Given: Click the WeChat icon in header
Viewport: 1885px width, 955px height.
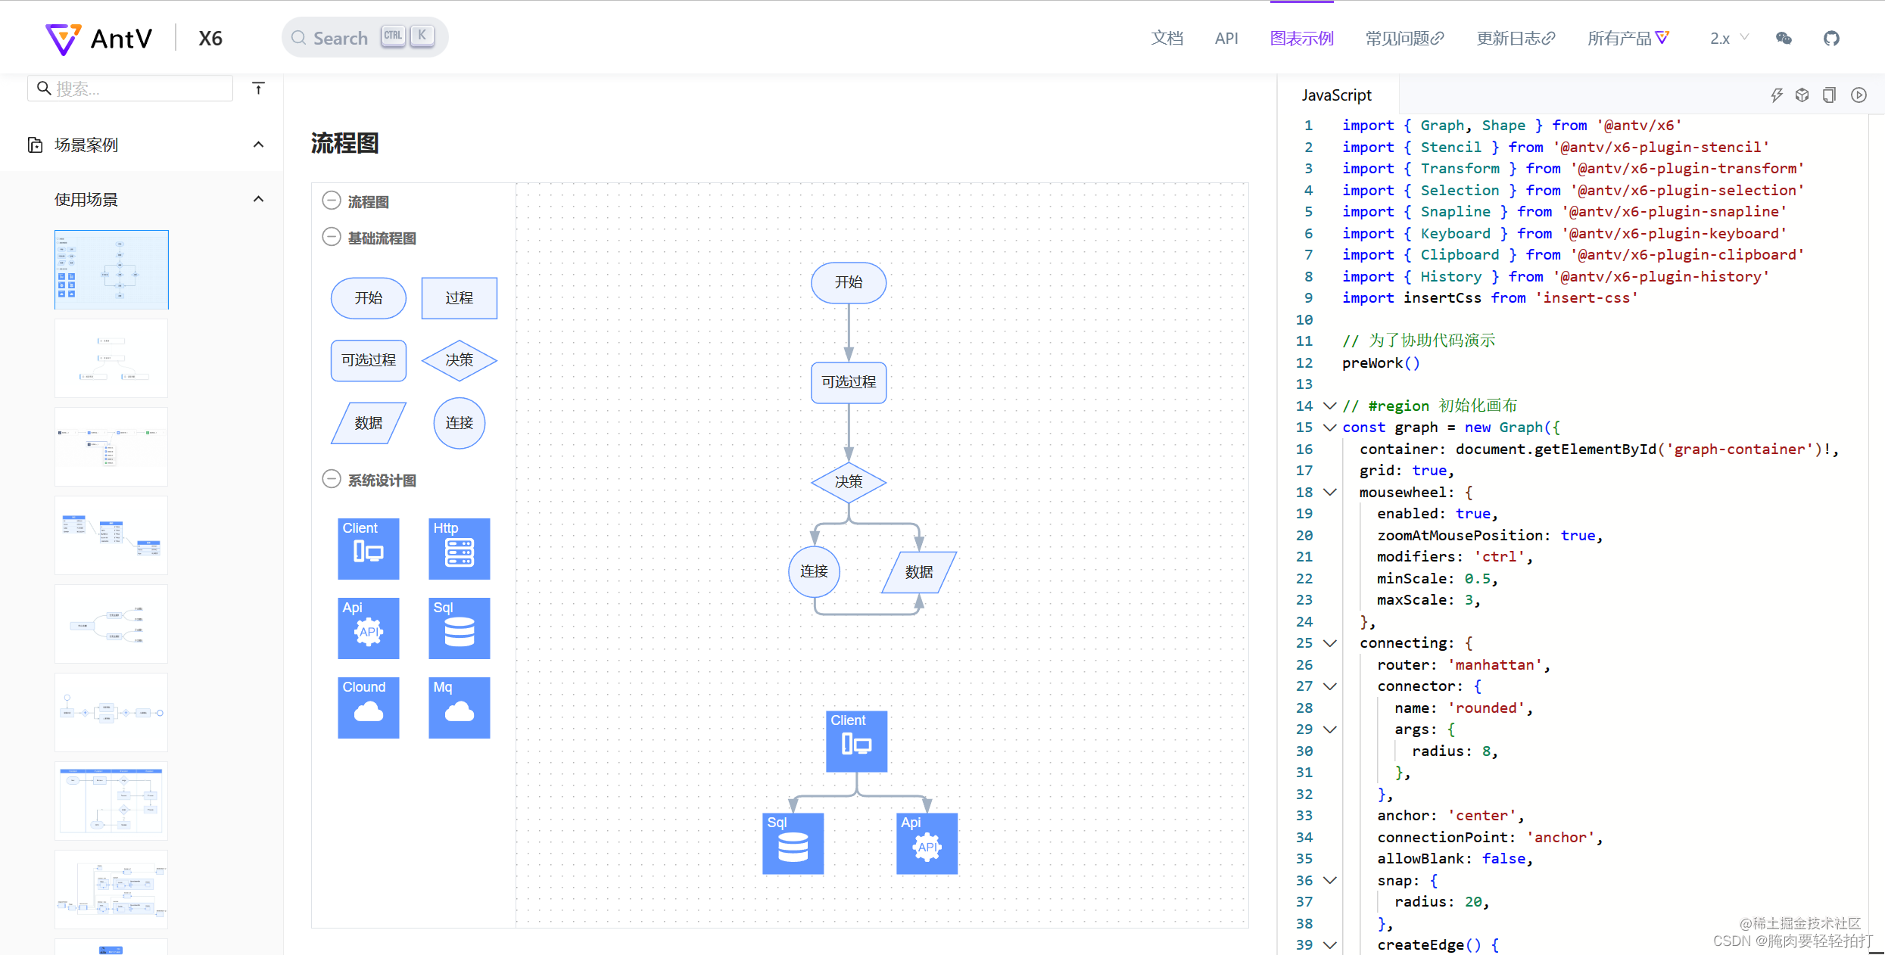Looking at the screenshot, I should pyautogui.click(x=1784, y=39).
